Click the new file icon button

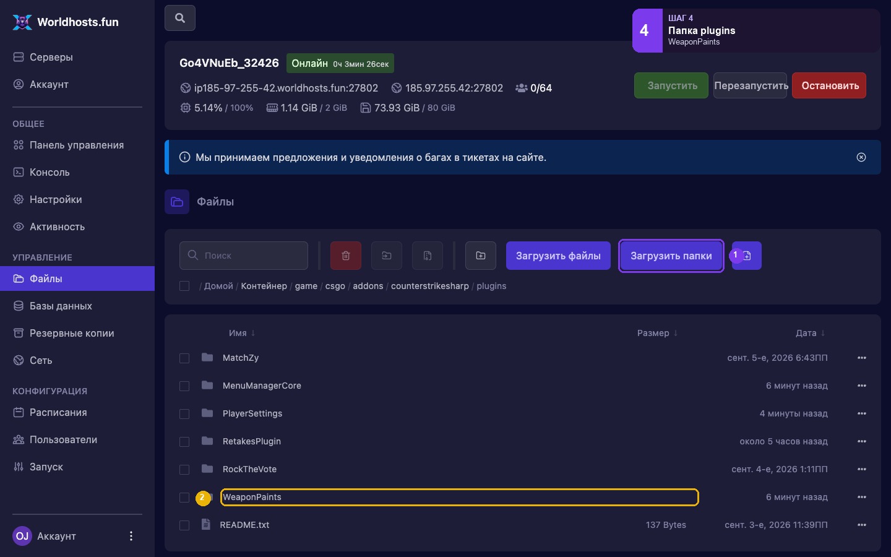click(747, 256)
